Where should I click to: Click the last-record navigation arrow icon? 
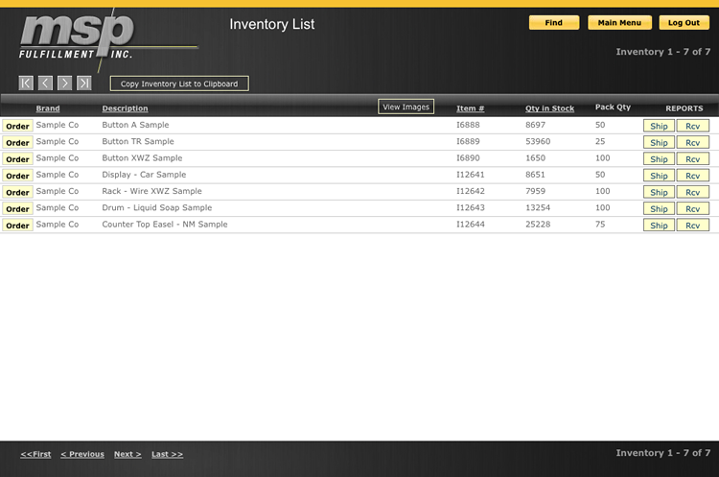point(84,83)
